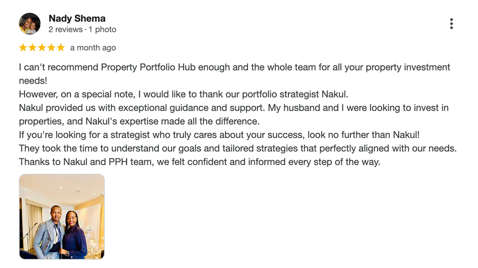Click the line starting "They took the time"
The width and height of the screenshot is (478, 268).
coord(237,148)
